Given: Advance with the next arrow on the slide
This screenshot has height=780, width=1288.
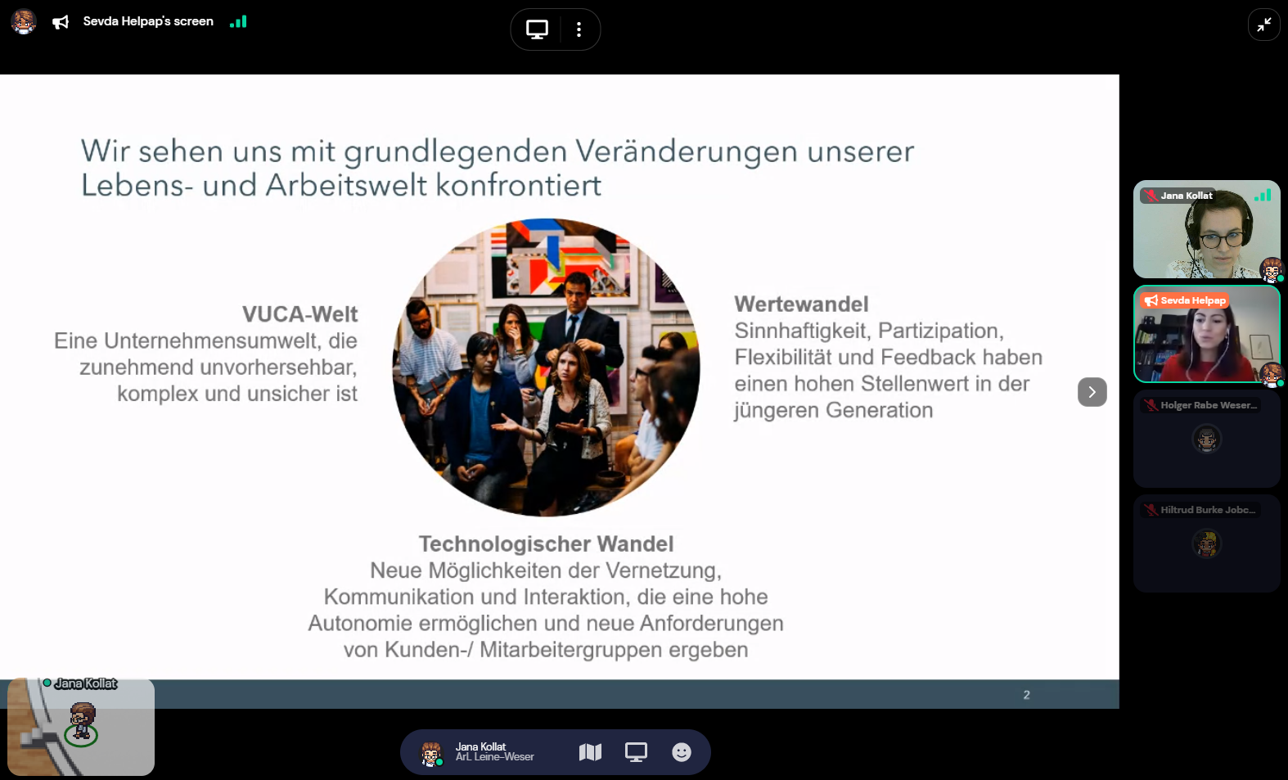Looking at the screenshot, I should click(x=1092, y=392).
